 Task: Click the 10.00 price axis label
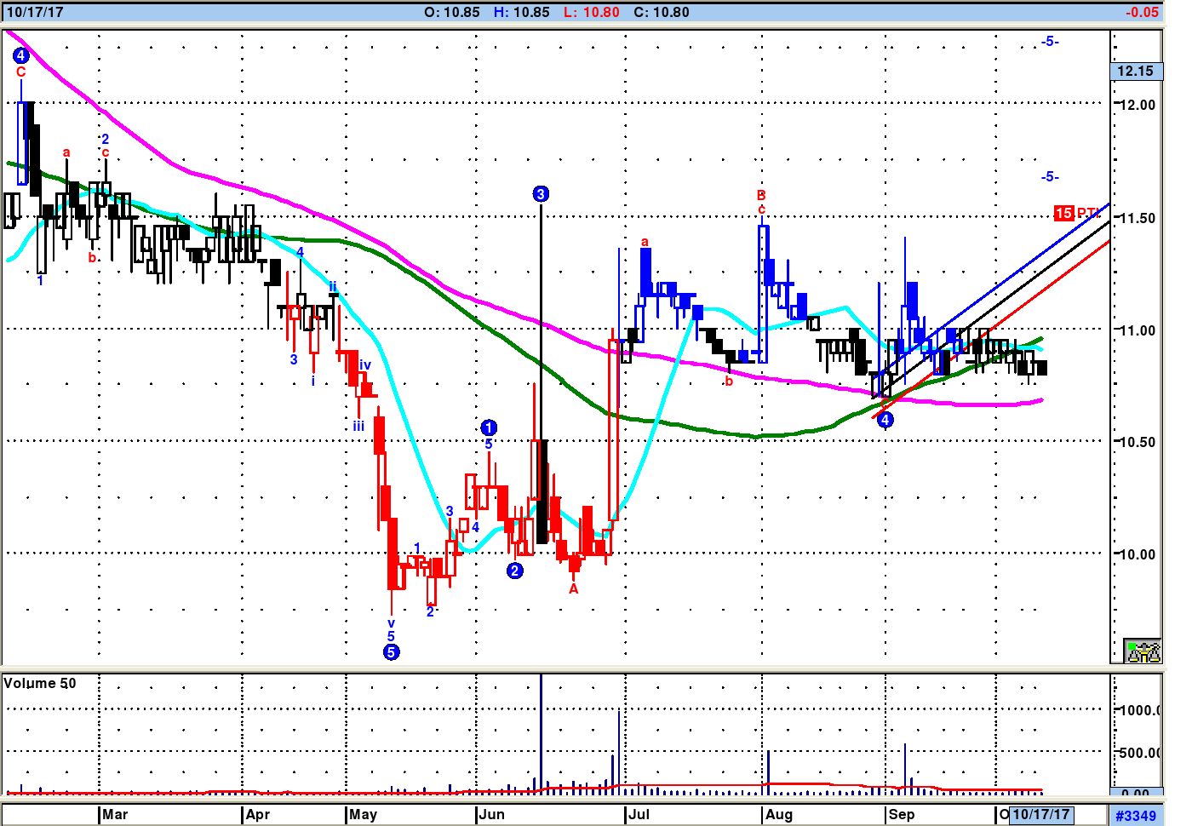[1136, 554]
